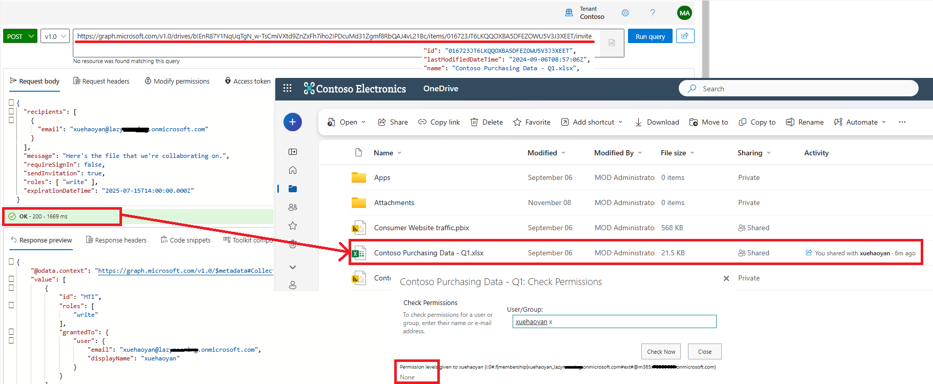Tick the checkbox beside the response "roles" line
The image size is (933, 384).
pos(11,305)
